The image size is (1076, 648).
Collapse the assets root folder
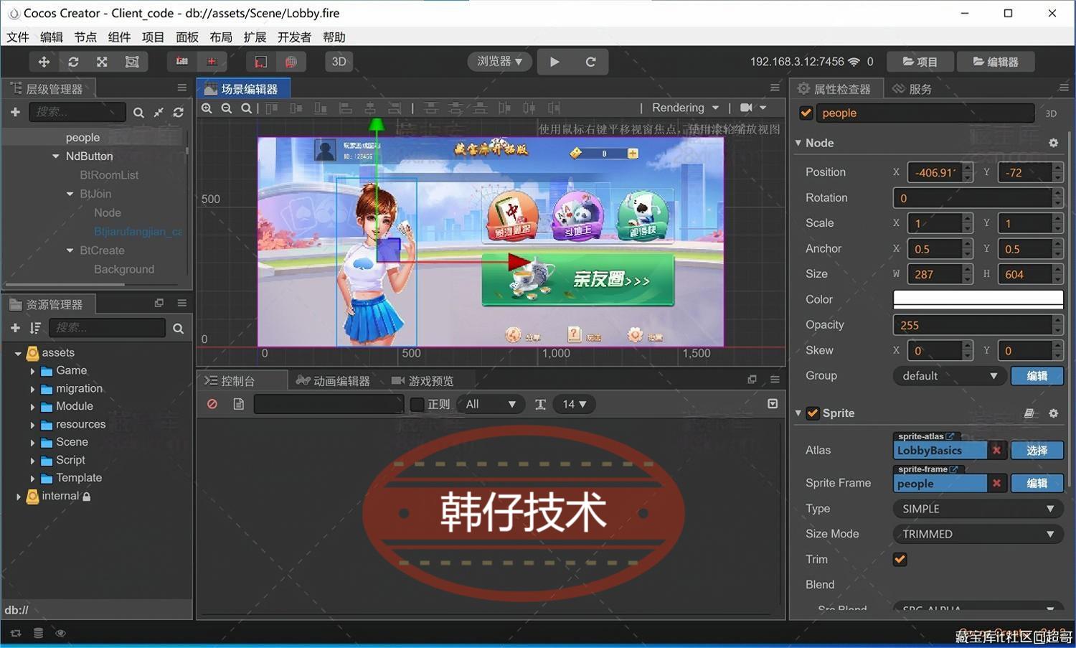click(18, 353)
